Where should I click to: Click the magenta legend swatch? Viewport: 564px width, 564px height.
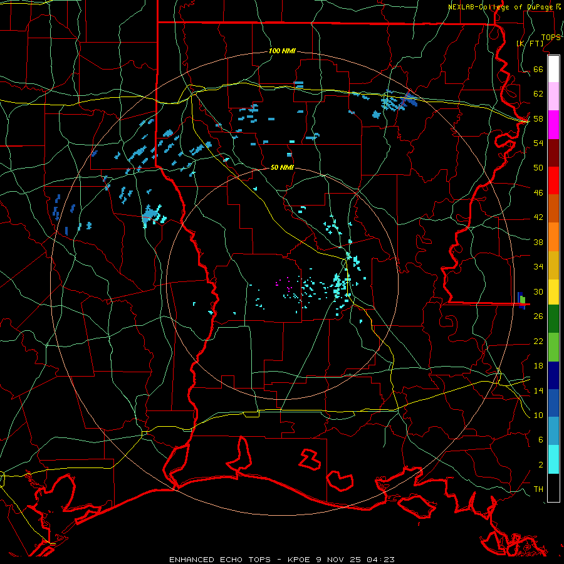[553, 125]
